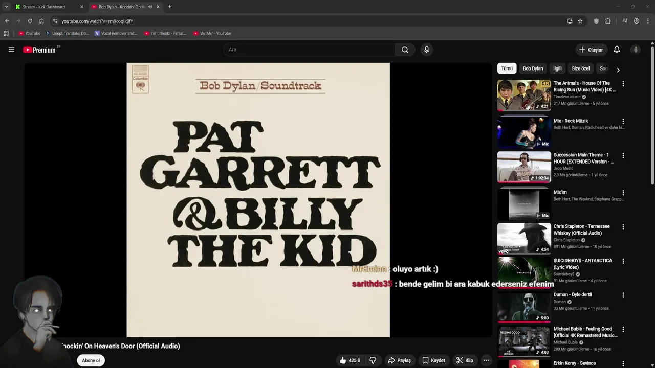Open Var Mı? - YouTube bookmark
The width and height of the screenshot is (655, 368).
click(x=212, y=33)
